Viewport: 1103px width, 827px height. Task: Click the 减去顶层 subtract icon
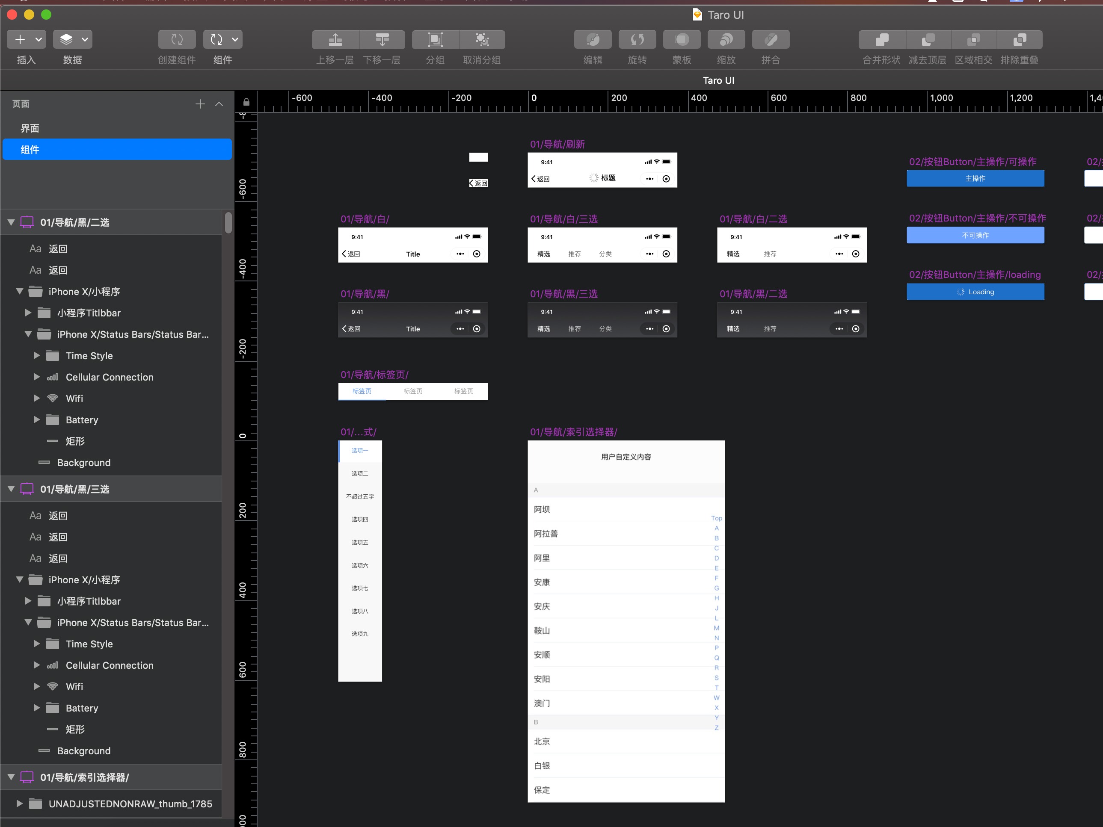click(927, 39)
